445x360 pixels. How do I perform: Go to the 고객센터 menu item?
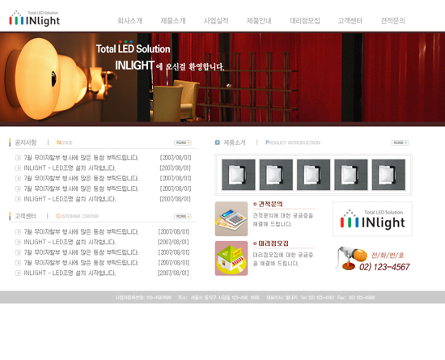[350, 21]
